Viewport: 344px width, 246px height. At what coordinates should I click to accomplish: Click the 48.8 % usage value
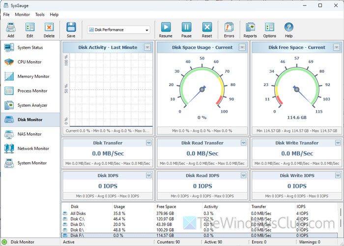119,230
